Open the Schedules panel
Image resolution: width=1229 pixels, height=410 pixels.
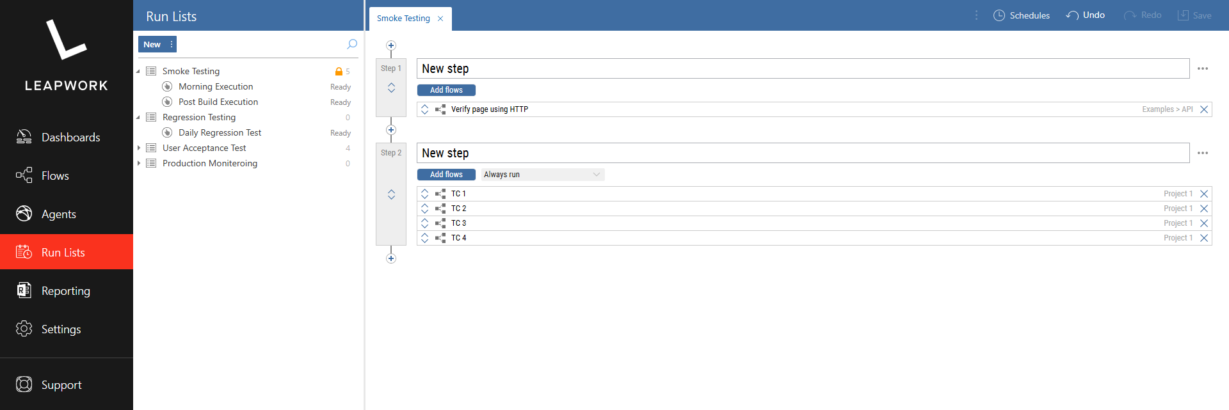click(1022, 15)
